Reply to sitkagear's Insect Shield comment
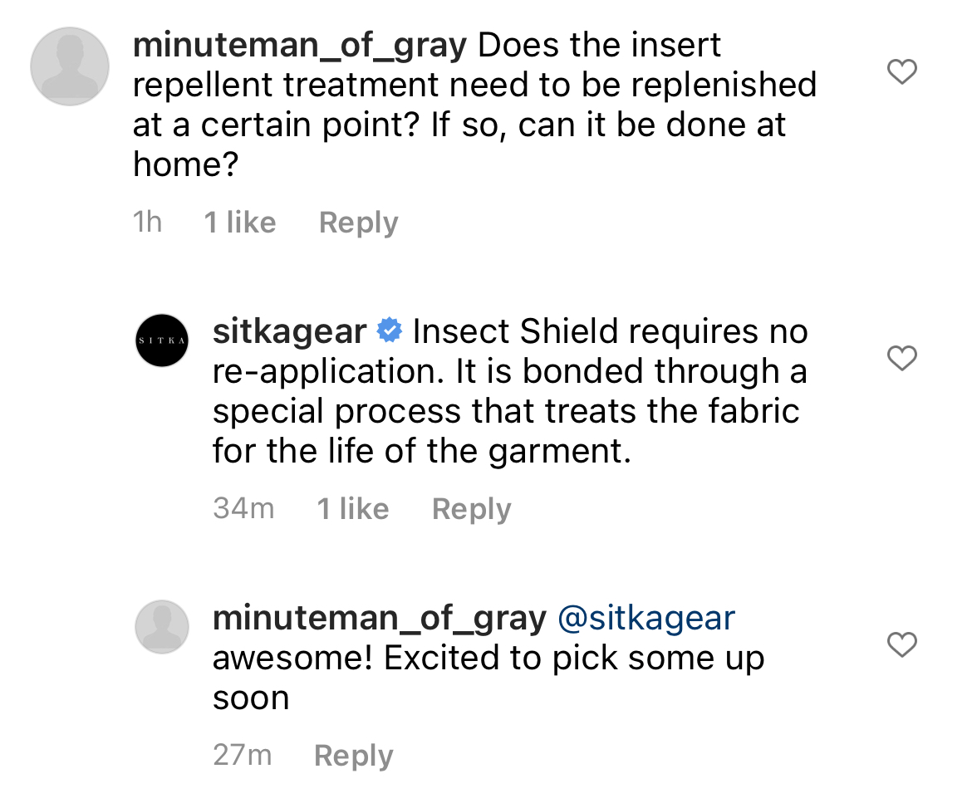Screen dimensions: 972x808 click(471, 509)
